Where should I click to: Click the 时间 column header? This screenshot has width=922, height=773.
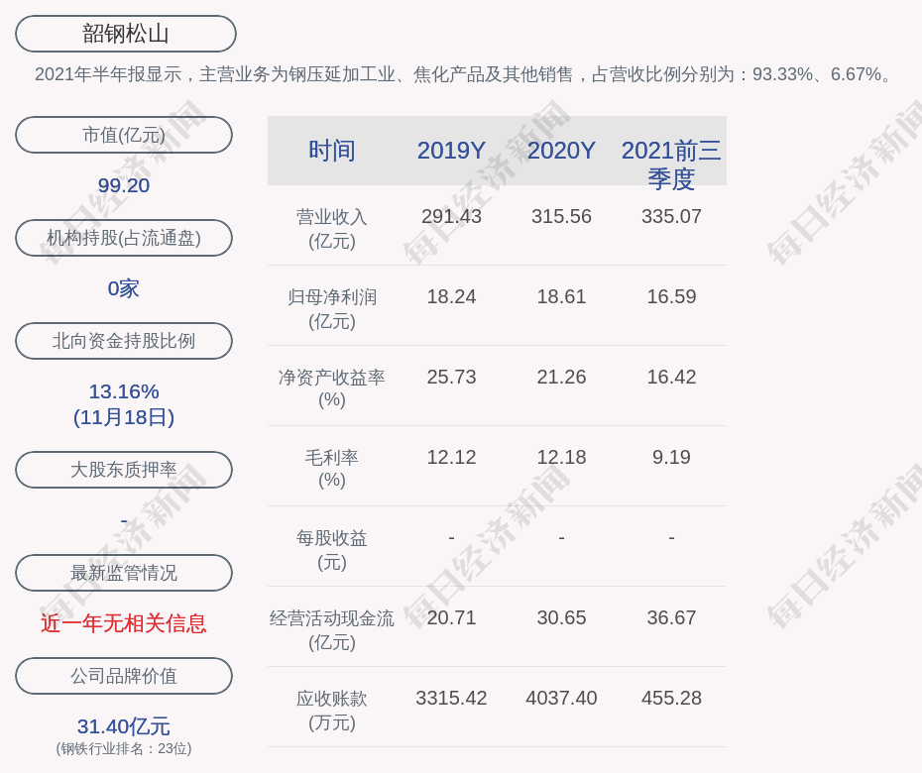[x=332, y=151]
